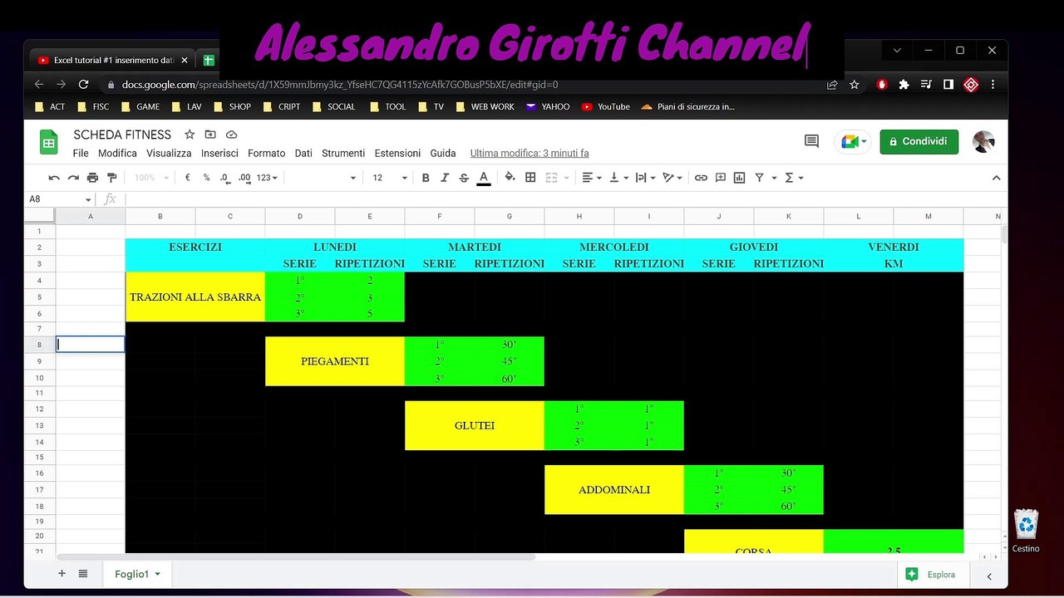Open the fill color picker
1064x598 pixels.
coord(510,178)
